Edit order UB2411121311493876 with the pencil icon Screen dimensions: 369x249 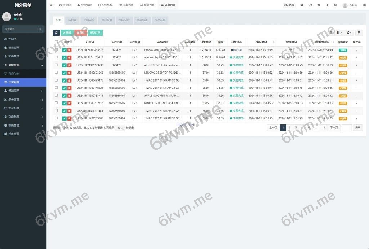point(64,50)
